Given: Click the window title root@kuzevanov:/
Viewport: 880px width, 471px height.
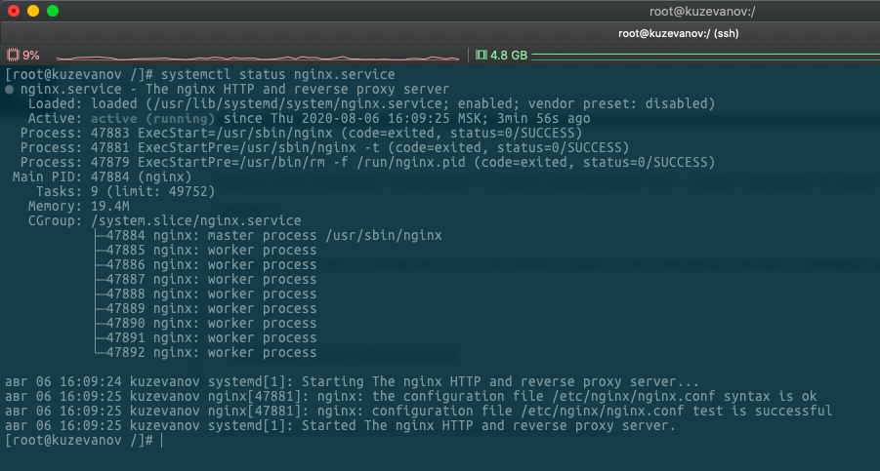Looking at the screenshot, I should [702, 11].
